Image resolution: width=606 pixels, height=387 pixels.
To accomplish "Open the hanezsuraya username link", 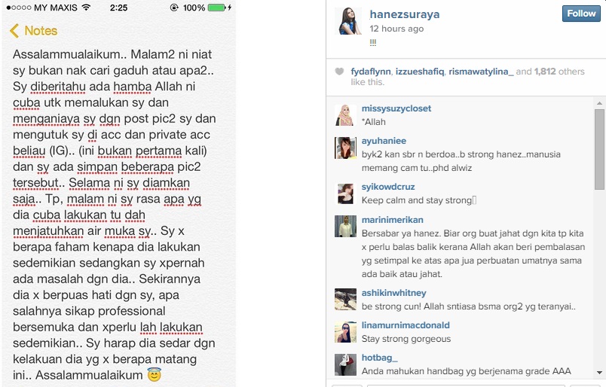I will point(405,14).
